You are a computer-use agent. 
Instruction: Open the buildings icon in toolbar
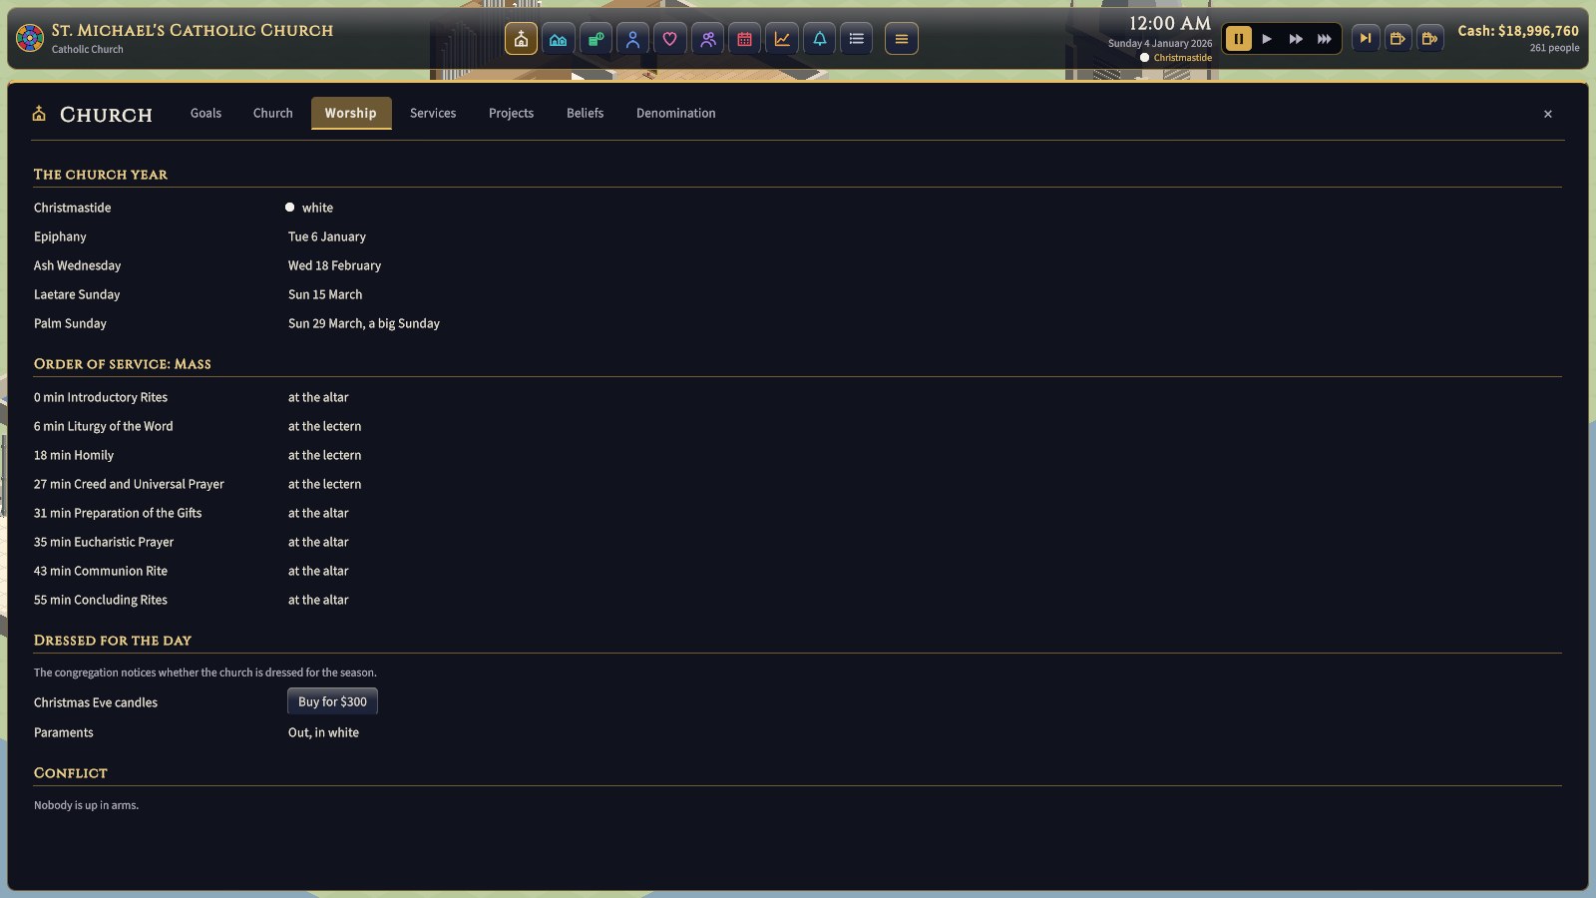pyautogui.click(x=559, y=39)
